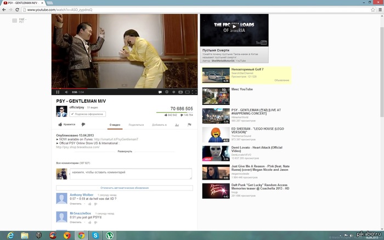Go back with browser back arrow
This screenshot has height=240, width=384.
point(4,9)
